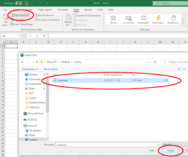The height and width of the screenshot is (157, 188).
Task: Open Existing Connections
Action: [x=47, y=20]
